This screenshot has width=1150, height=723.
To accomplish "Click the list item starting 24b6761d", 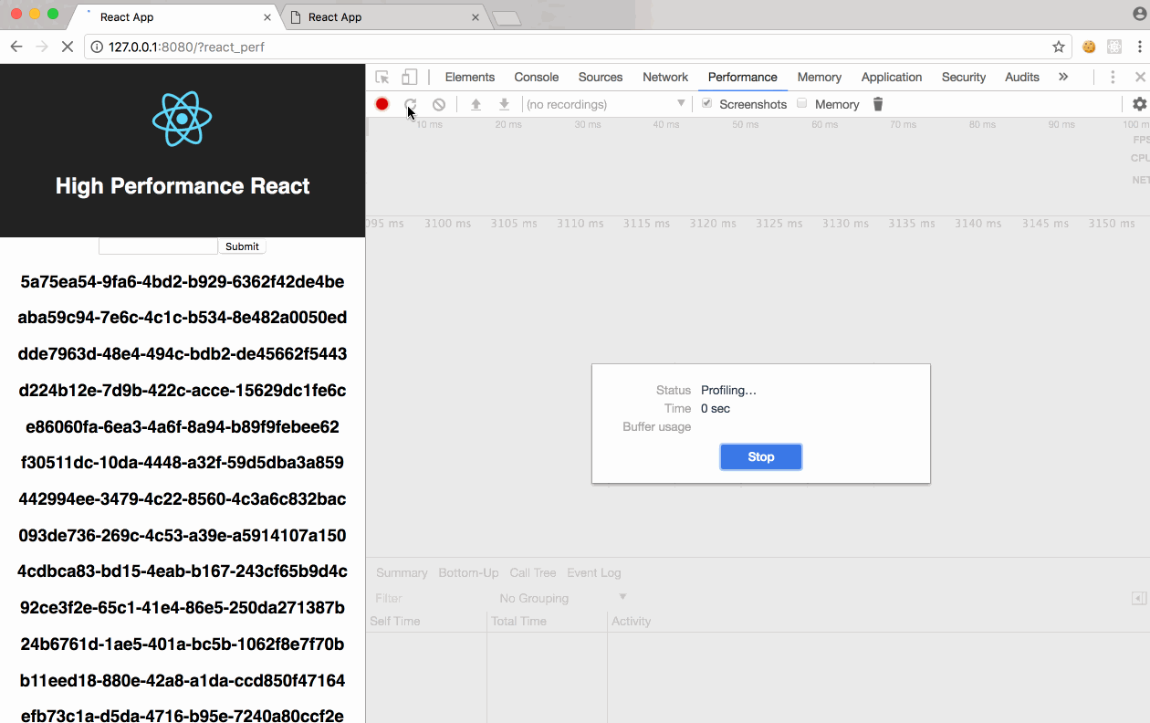I will click(x=183, y=644).
